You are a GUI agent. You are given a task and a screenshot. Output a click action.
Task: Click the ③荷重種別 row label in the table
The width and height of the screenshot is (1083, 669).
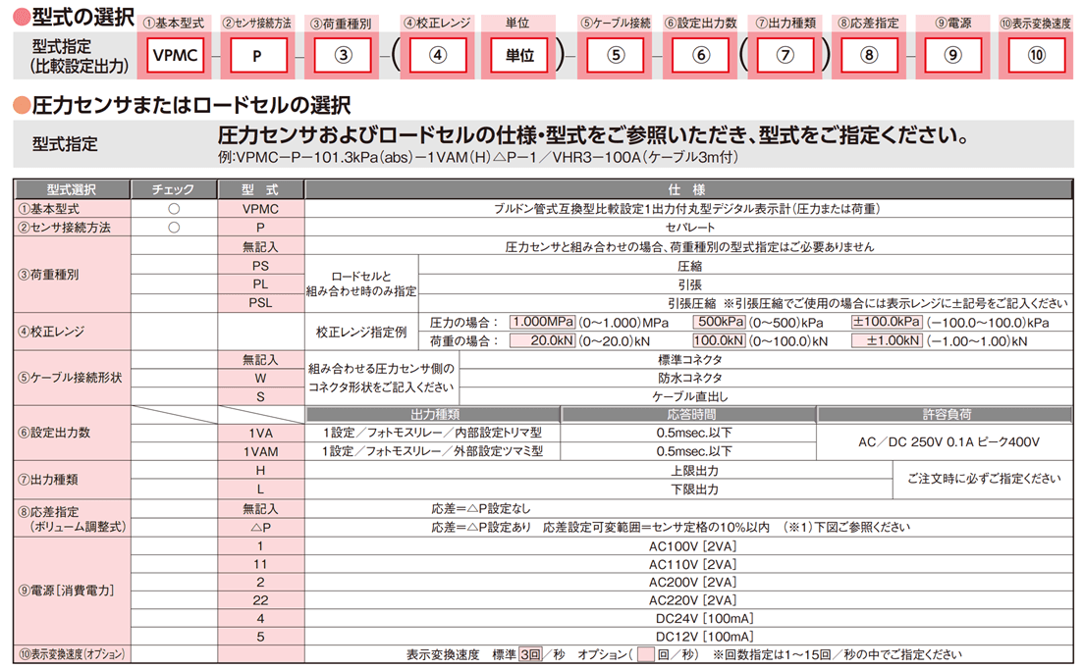point(72,275)
